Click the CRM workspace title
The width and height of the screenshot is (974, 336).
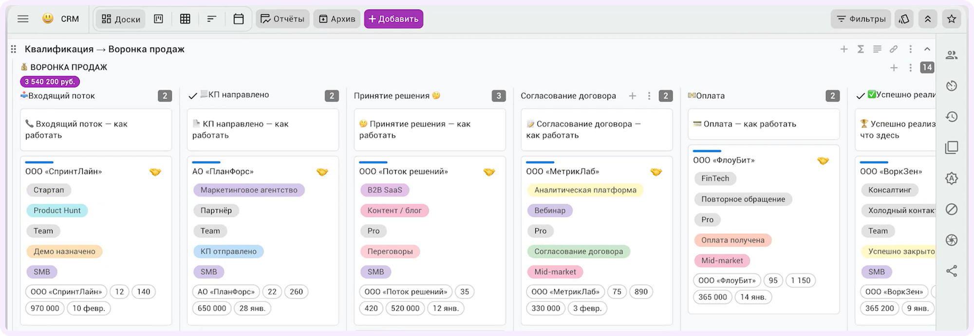coord(70,19)
